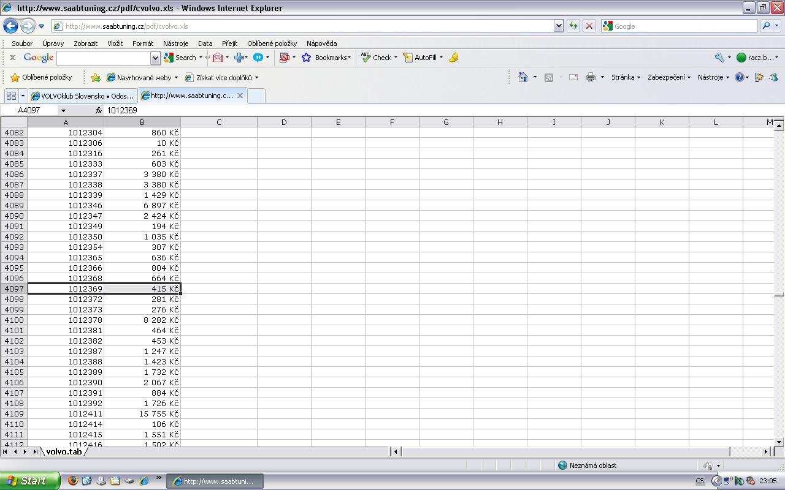Open the Quick Tabs grid icon
785x490 pixels.
click(x=11, y=96)
